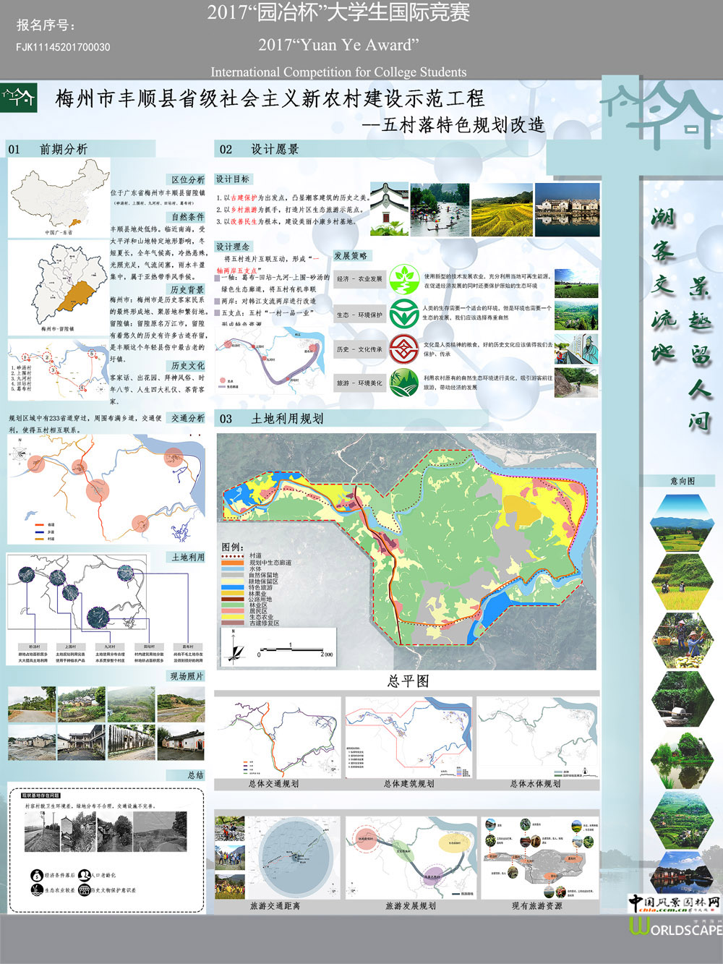
Task: Click the plant icon beside 生态农业较差
Action: click(37, 890)
